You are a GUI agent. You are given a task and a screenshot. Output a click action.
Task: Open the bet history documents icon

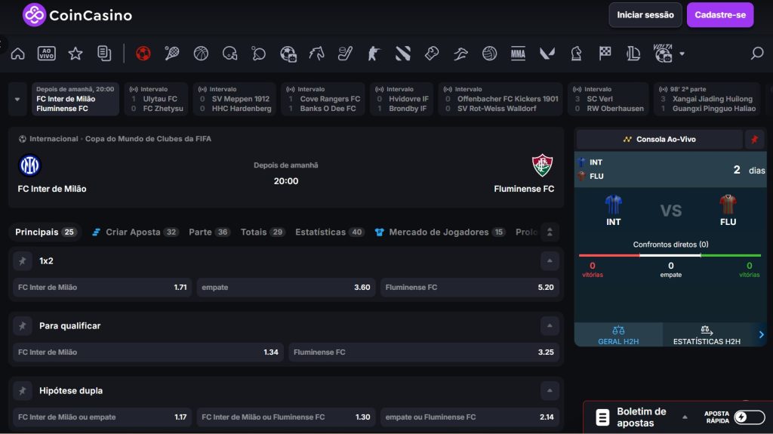[x=104, y=54]
